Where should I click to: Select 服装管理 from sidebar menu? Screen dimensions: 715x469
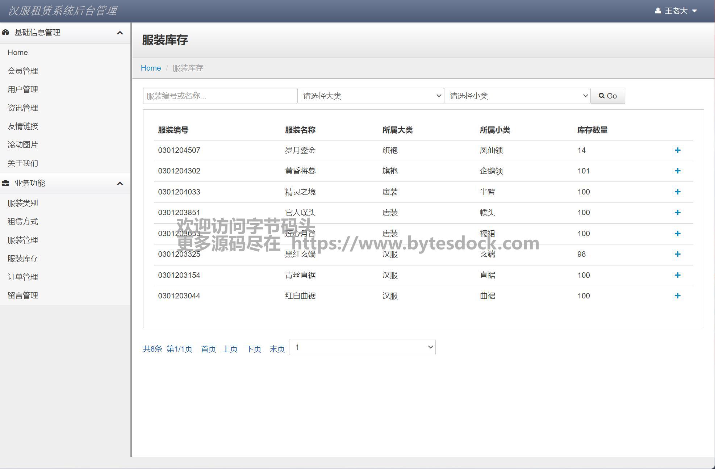click(23, 240)
